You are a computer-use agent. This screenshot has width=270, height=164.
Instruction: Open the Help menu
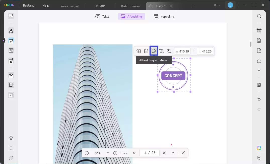click(x=46, y=5)
